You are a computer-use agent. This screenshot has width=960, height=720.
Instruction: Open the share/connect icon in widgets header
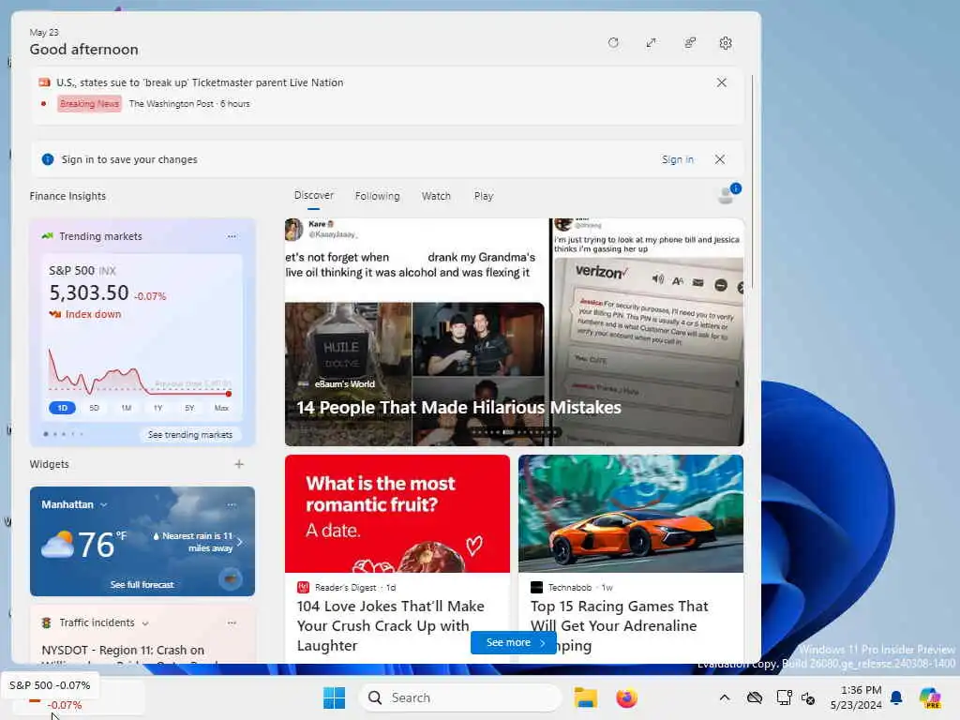[689, 43]
